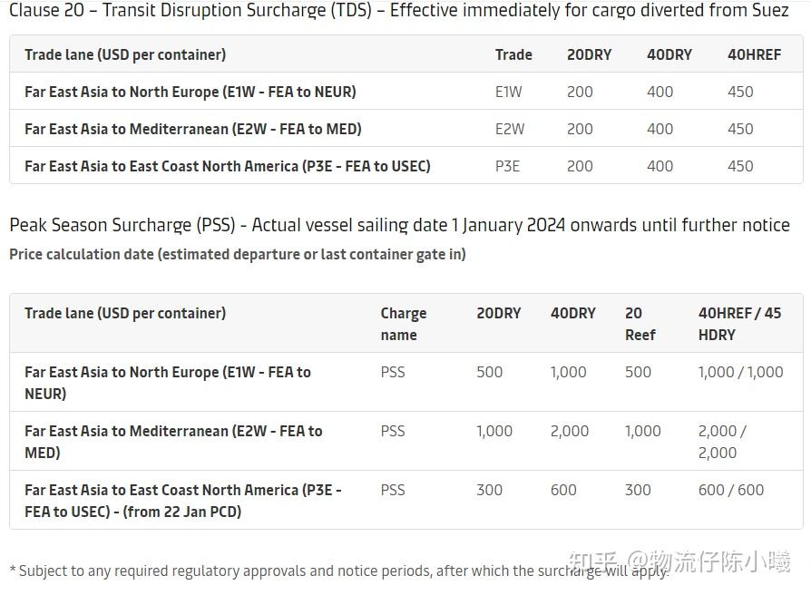This screenshot has height=595, width=811.
Task: Click the Clause 20 Transit Disruption Surcharge heading
Action: (399, 12)
